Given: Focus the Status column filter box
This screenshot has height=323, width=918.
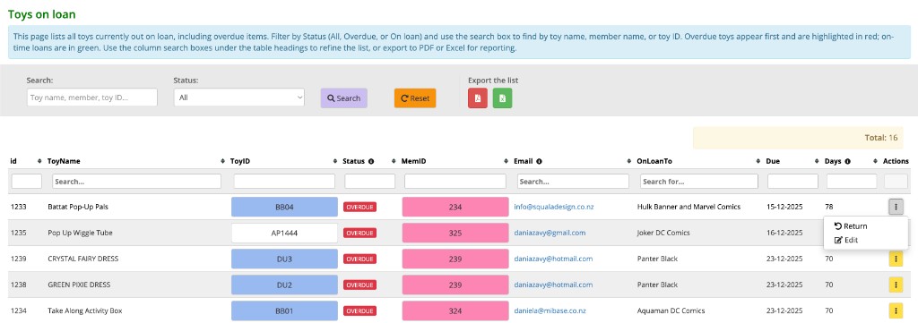Looking at the screenshot, I should tap(370, 182).
